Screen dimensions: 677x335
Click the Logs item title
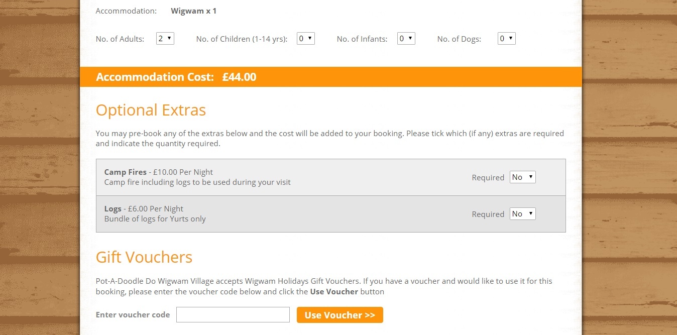coord(113,209)
